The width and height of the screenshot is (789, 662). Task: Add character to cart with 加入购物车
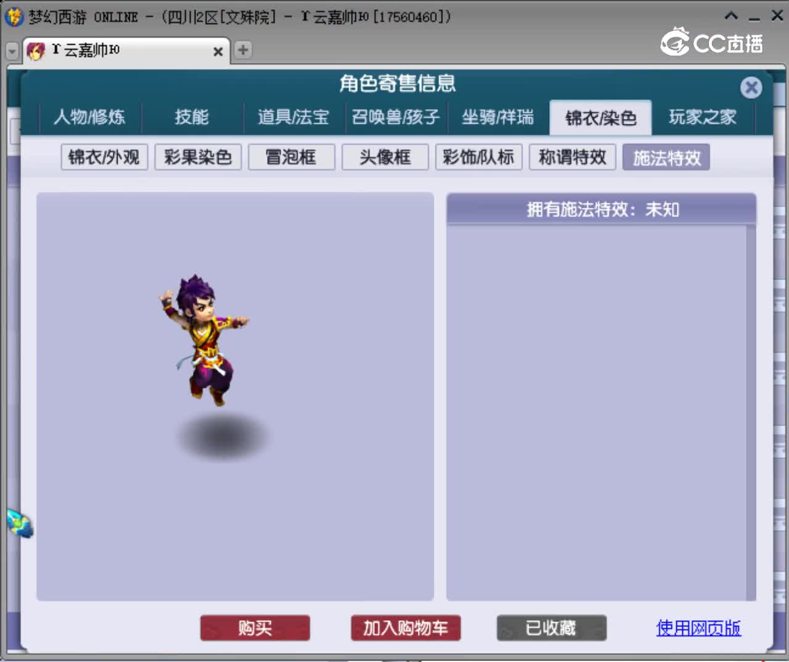[x=406, y=628]
